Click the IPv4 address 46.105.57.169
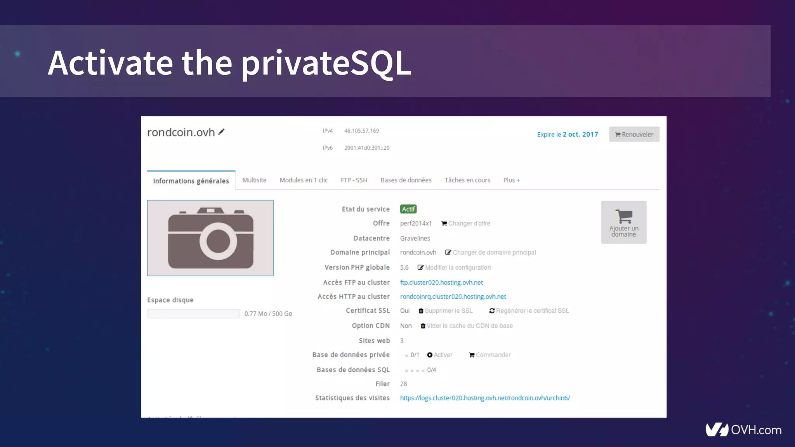The height and width of the screenshot is (447, 795). click(x=361, y=131)
